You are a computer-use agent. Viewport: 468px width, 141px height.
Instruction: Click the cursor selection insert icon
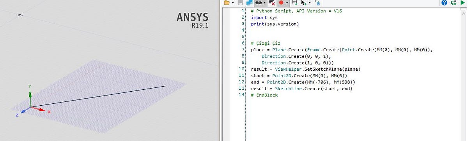click(x=304, y=2)
